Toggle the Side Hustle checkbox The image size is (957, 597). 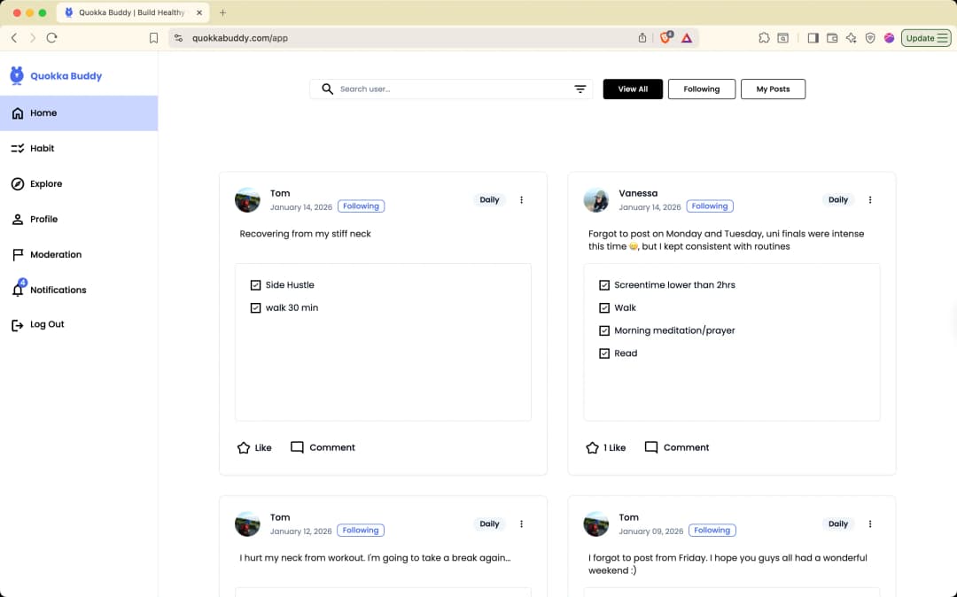[x=255, y=285]
